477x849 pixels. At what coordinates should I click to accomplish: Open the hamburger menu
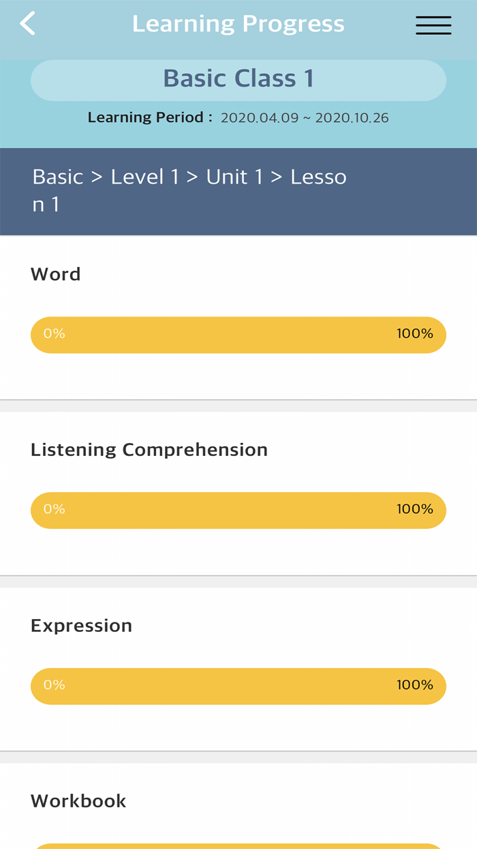(x=433, y=25)
